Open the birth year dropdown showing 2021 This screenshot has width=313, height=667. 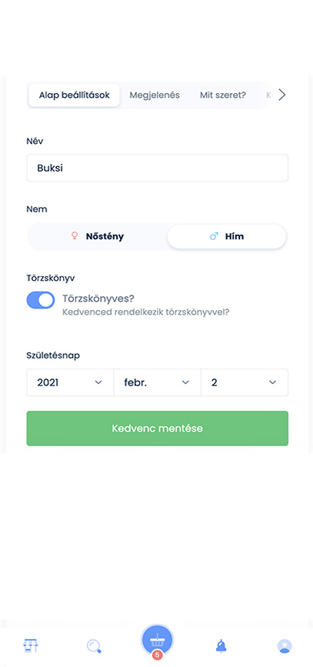pos(70,382)
